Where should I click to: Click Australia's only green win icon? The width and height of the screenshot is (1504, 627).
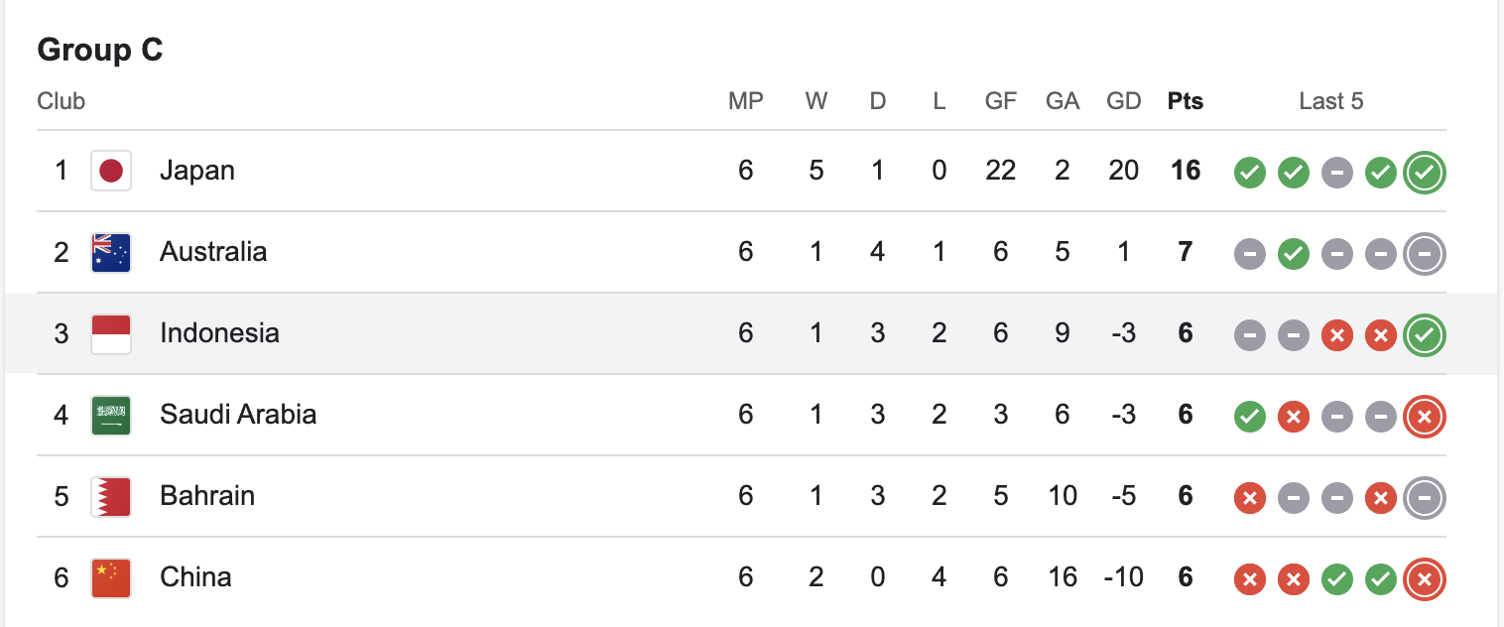click(1293, 254)
